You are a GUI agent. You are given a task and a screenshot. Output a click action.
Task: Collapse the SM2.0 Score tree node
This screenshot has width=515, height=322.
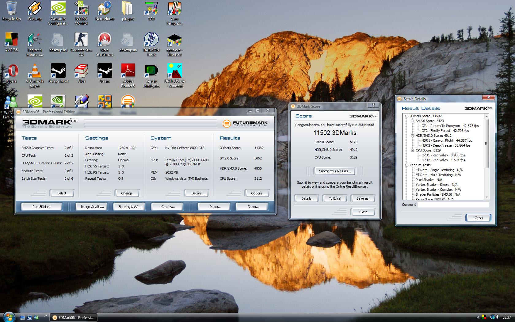click(x=413, y=121)
